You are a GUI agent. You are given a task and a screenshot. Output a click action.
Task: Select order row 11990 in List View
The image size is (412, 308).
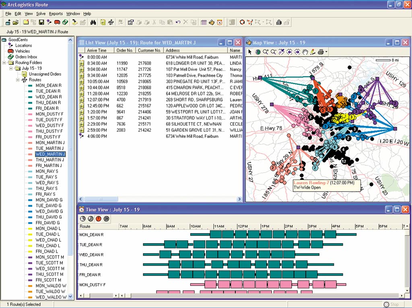(x=160, y=63)
